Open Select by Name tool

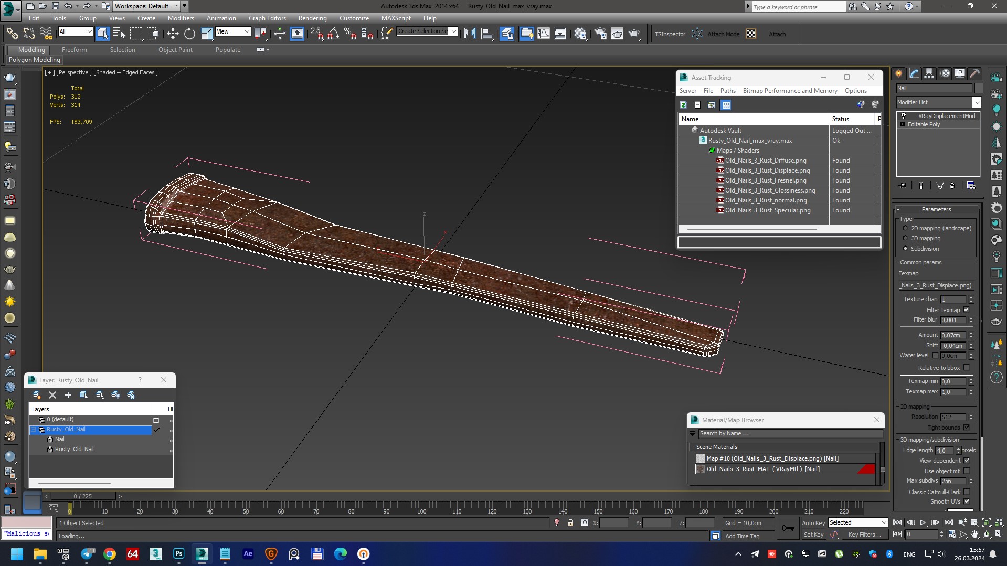[x=119, y=34]
